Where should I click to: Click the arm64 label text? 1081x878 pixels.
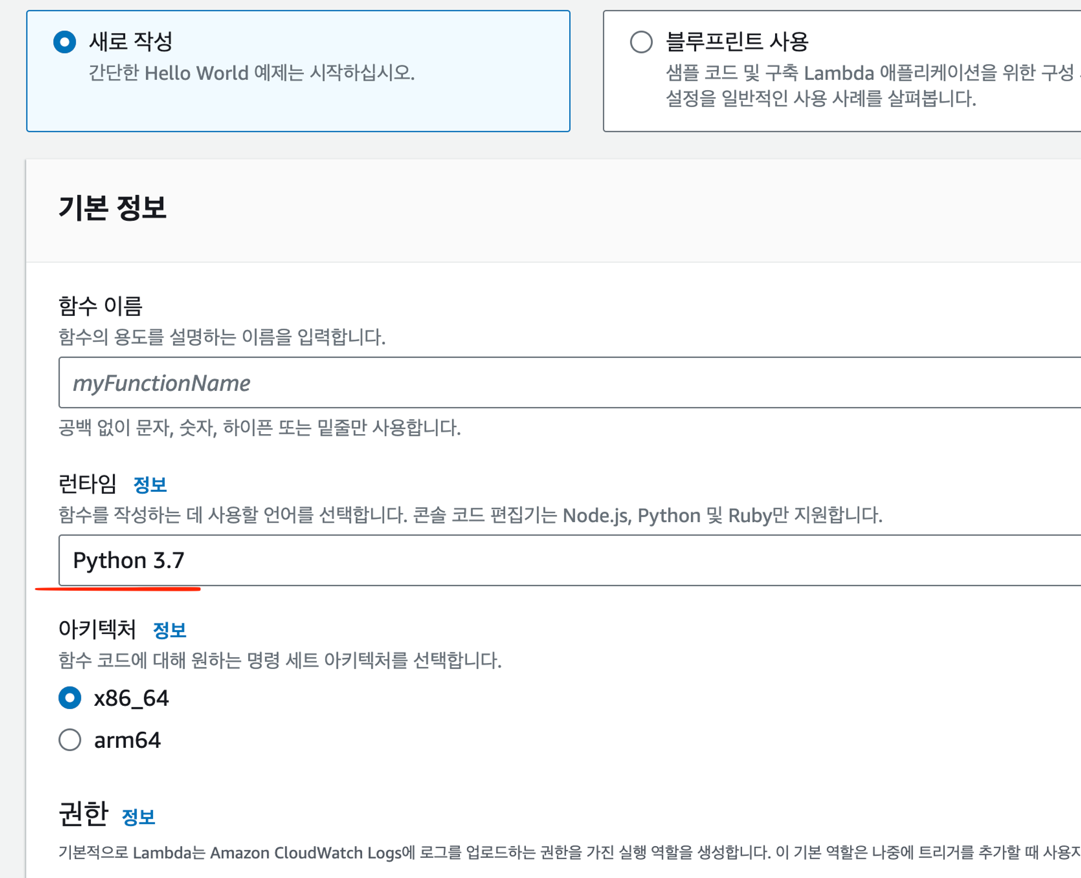pos(127,740)
